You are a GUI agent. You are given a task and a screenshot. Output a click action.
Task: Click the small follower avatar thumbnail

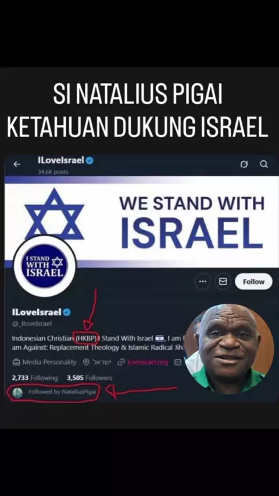point(17,393)
